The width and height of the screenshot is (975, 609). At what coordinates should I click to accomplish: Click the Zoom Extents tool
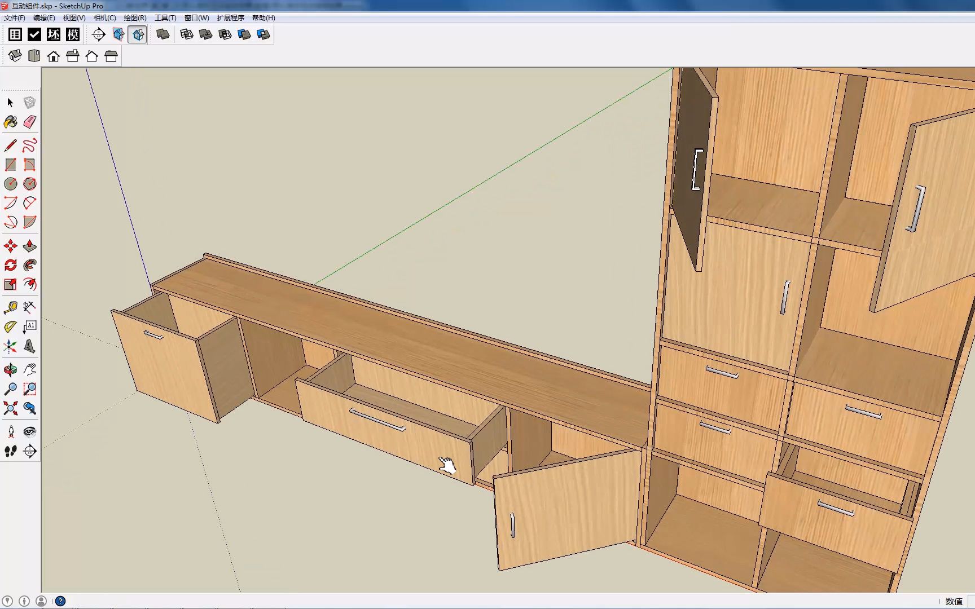click(10, 408)
